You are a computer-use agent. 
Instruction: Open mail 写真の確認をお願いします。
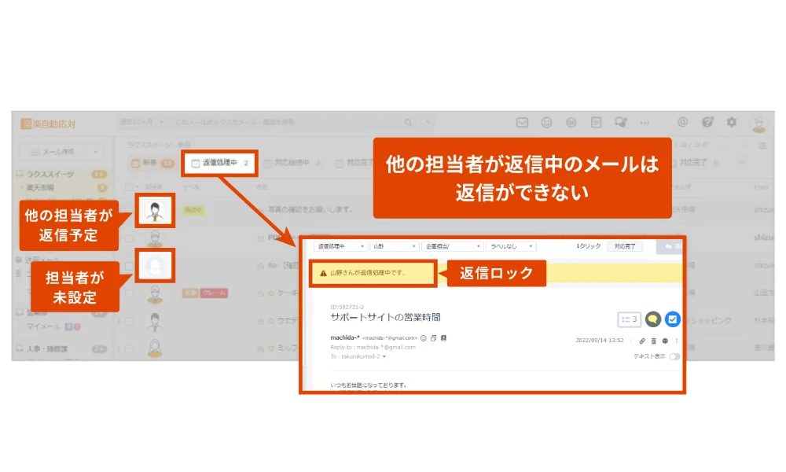pyautogui.click(x=310, y=210)
